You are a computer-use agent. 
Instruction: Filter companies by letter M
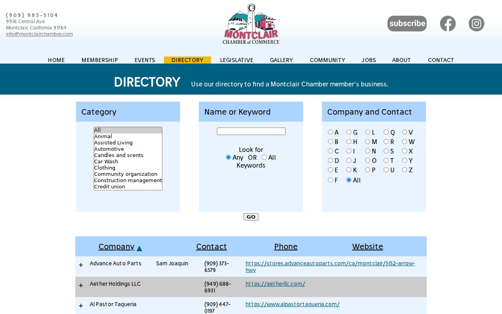pos(367,142)
